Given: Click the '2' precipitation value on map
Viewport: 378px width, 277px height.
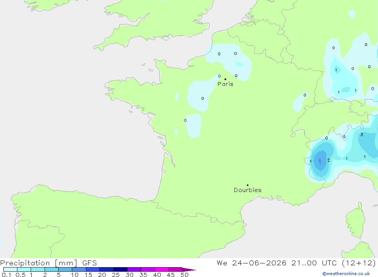Looking at the screenshot, I should (328, 160).
